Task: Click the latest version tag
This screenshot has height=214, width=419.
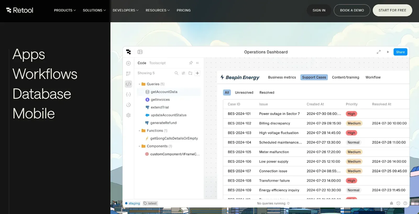Action: coord(150,203)
